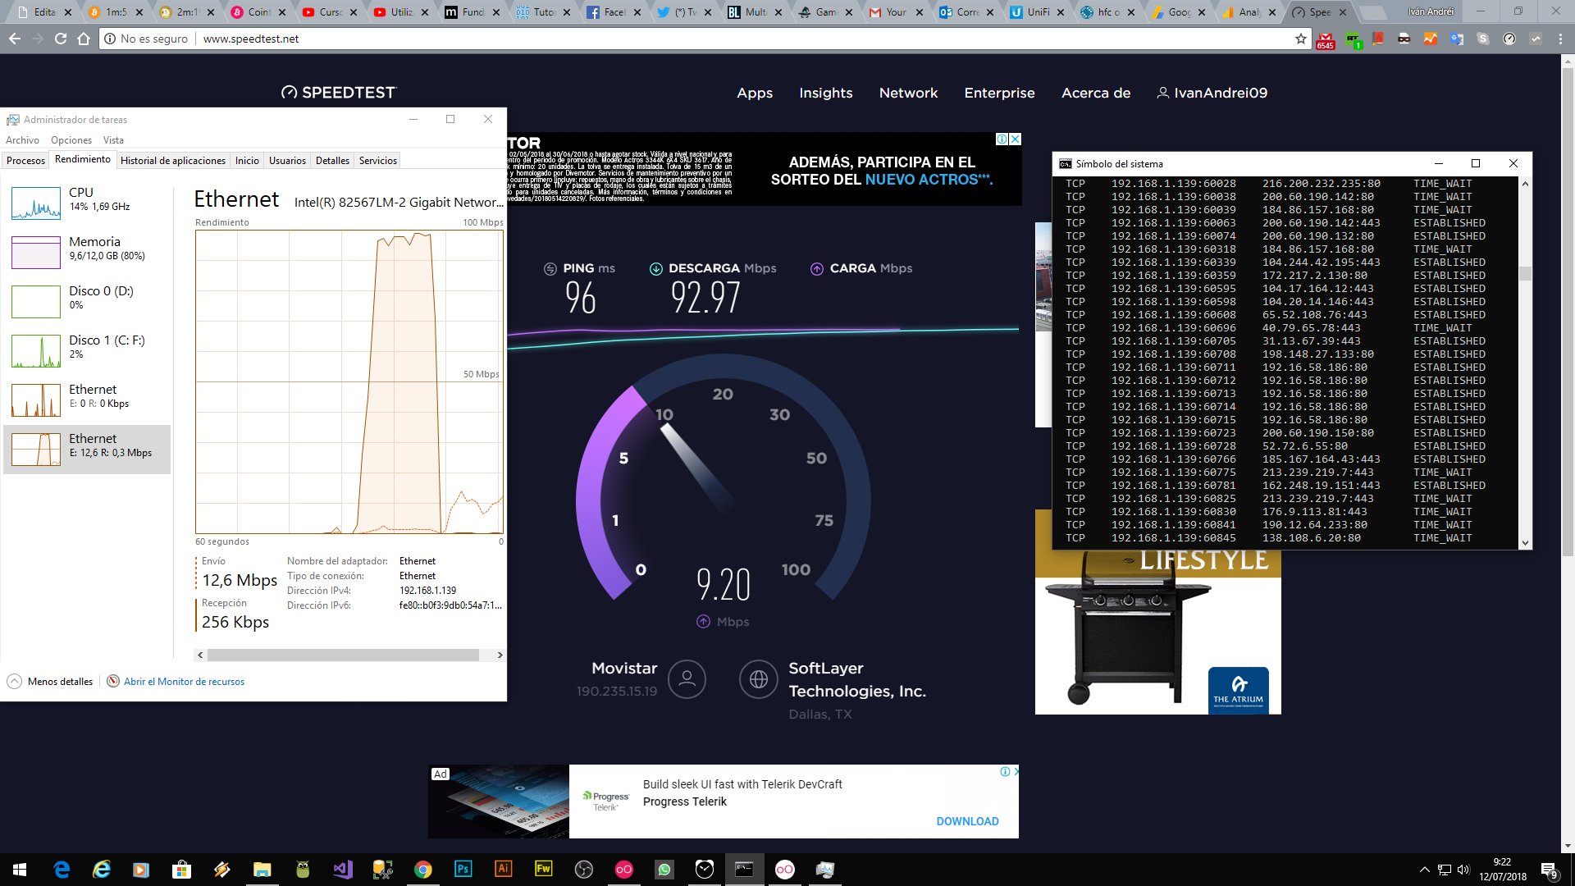
Task: Open the Apps link in Speedtest navigation
Action: pos(755,93)
